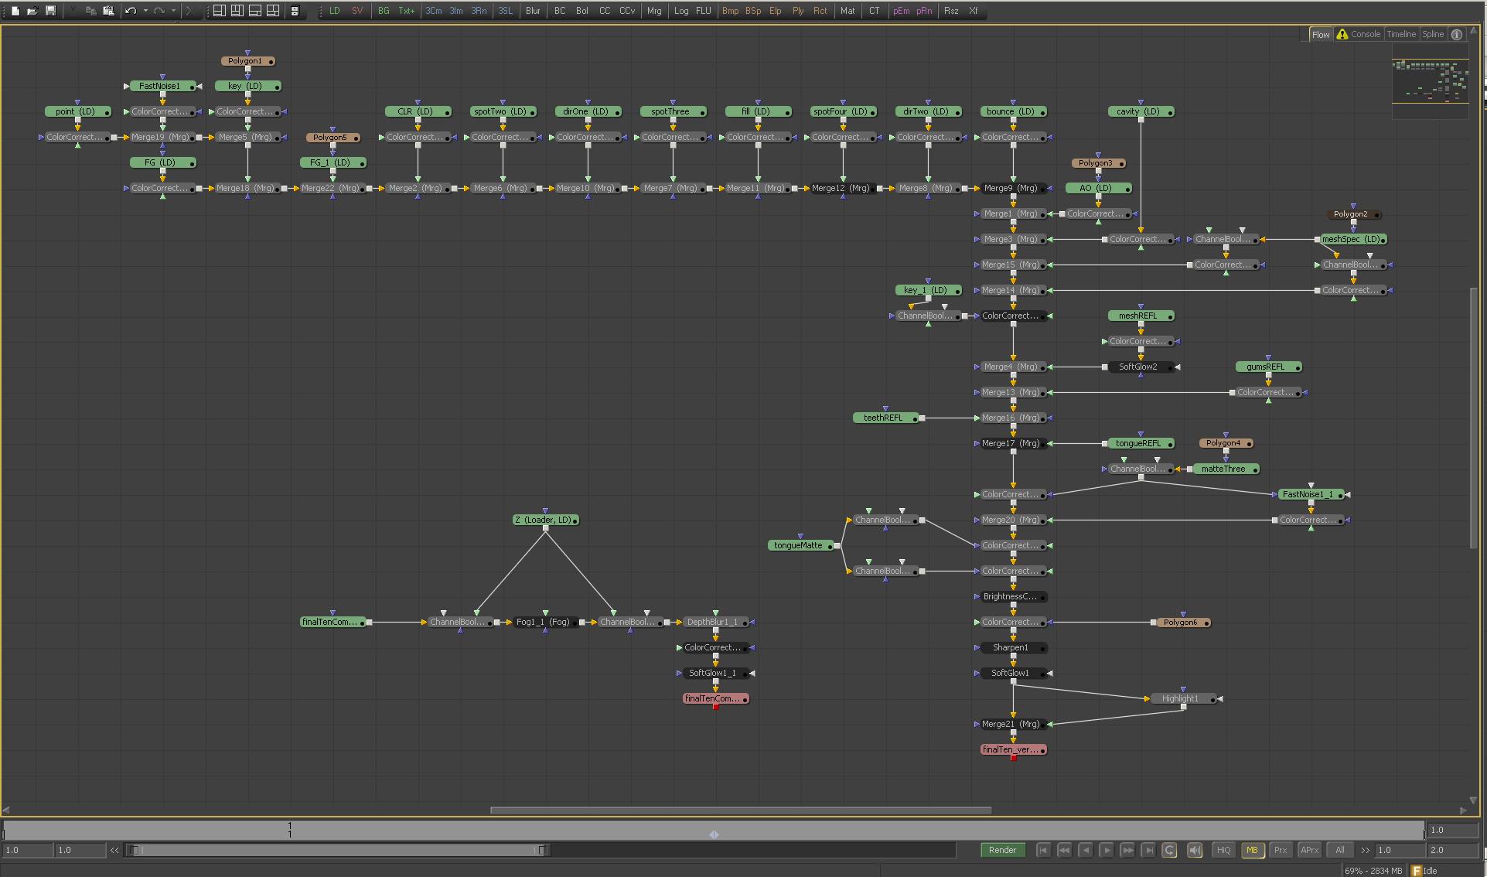Toggle the All render button
Image resolution: width=1487 pixels, height=877 pixels.
tap(1340, 850)
